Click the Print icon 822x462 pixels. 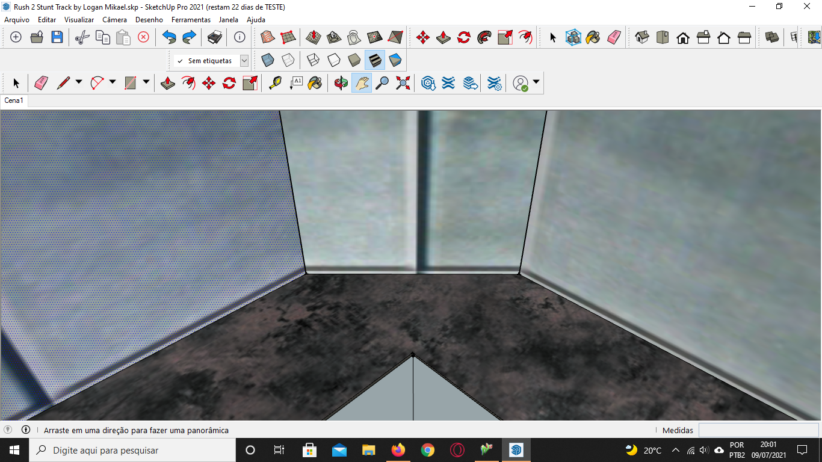pos(215,37)
